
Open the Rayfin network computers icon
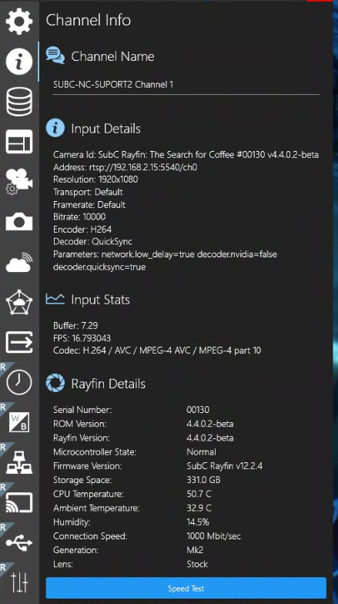pos(18,462)
